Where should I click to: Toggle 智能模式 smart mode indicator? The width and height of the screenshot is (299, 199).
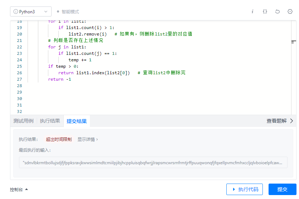[x=68, y=11]
